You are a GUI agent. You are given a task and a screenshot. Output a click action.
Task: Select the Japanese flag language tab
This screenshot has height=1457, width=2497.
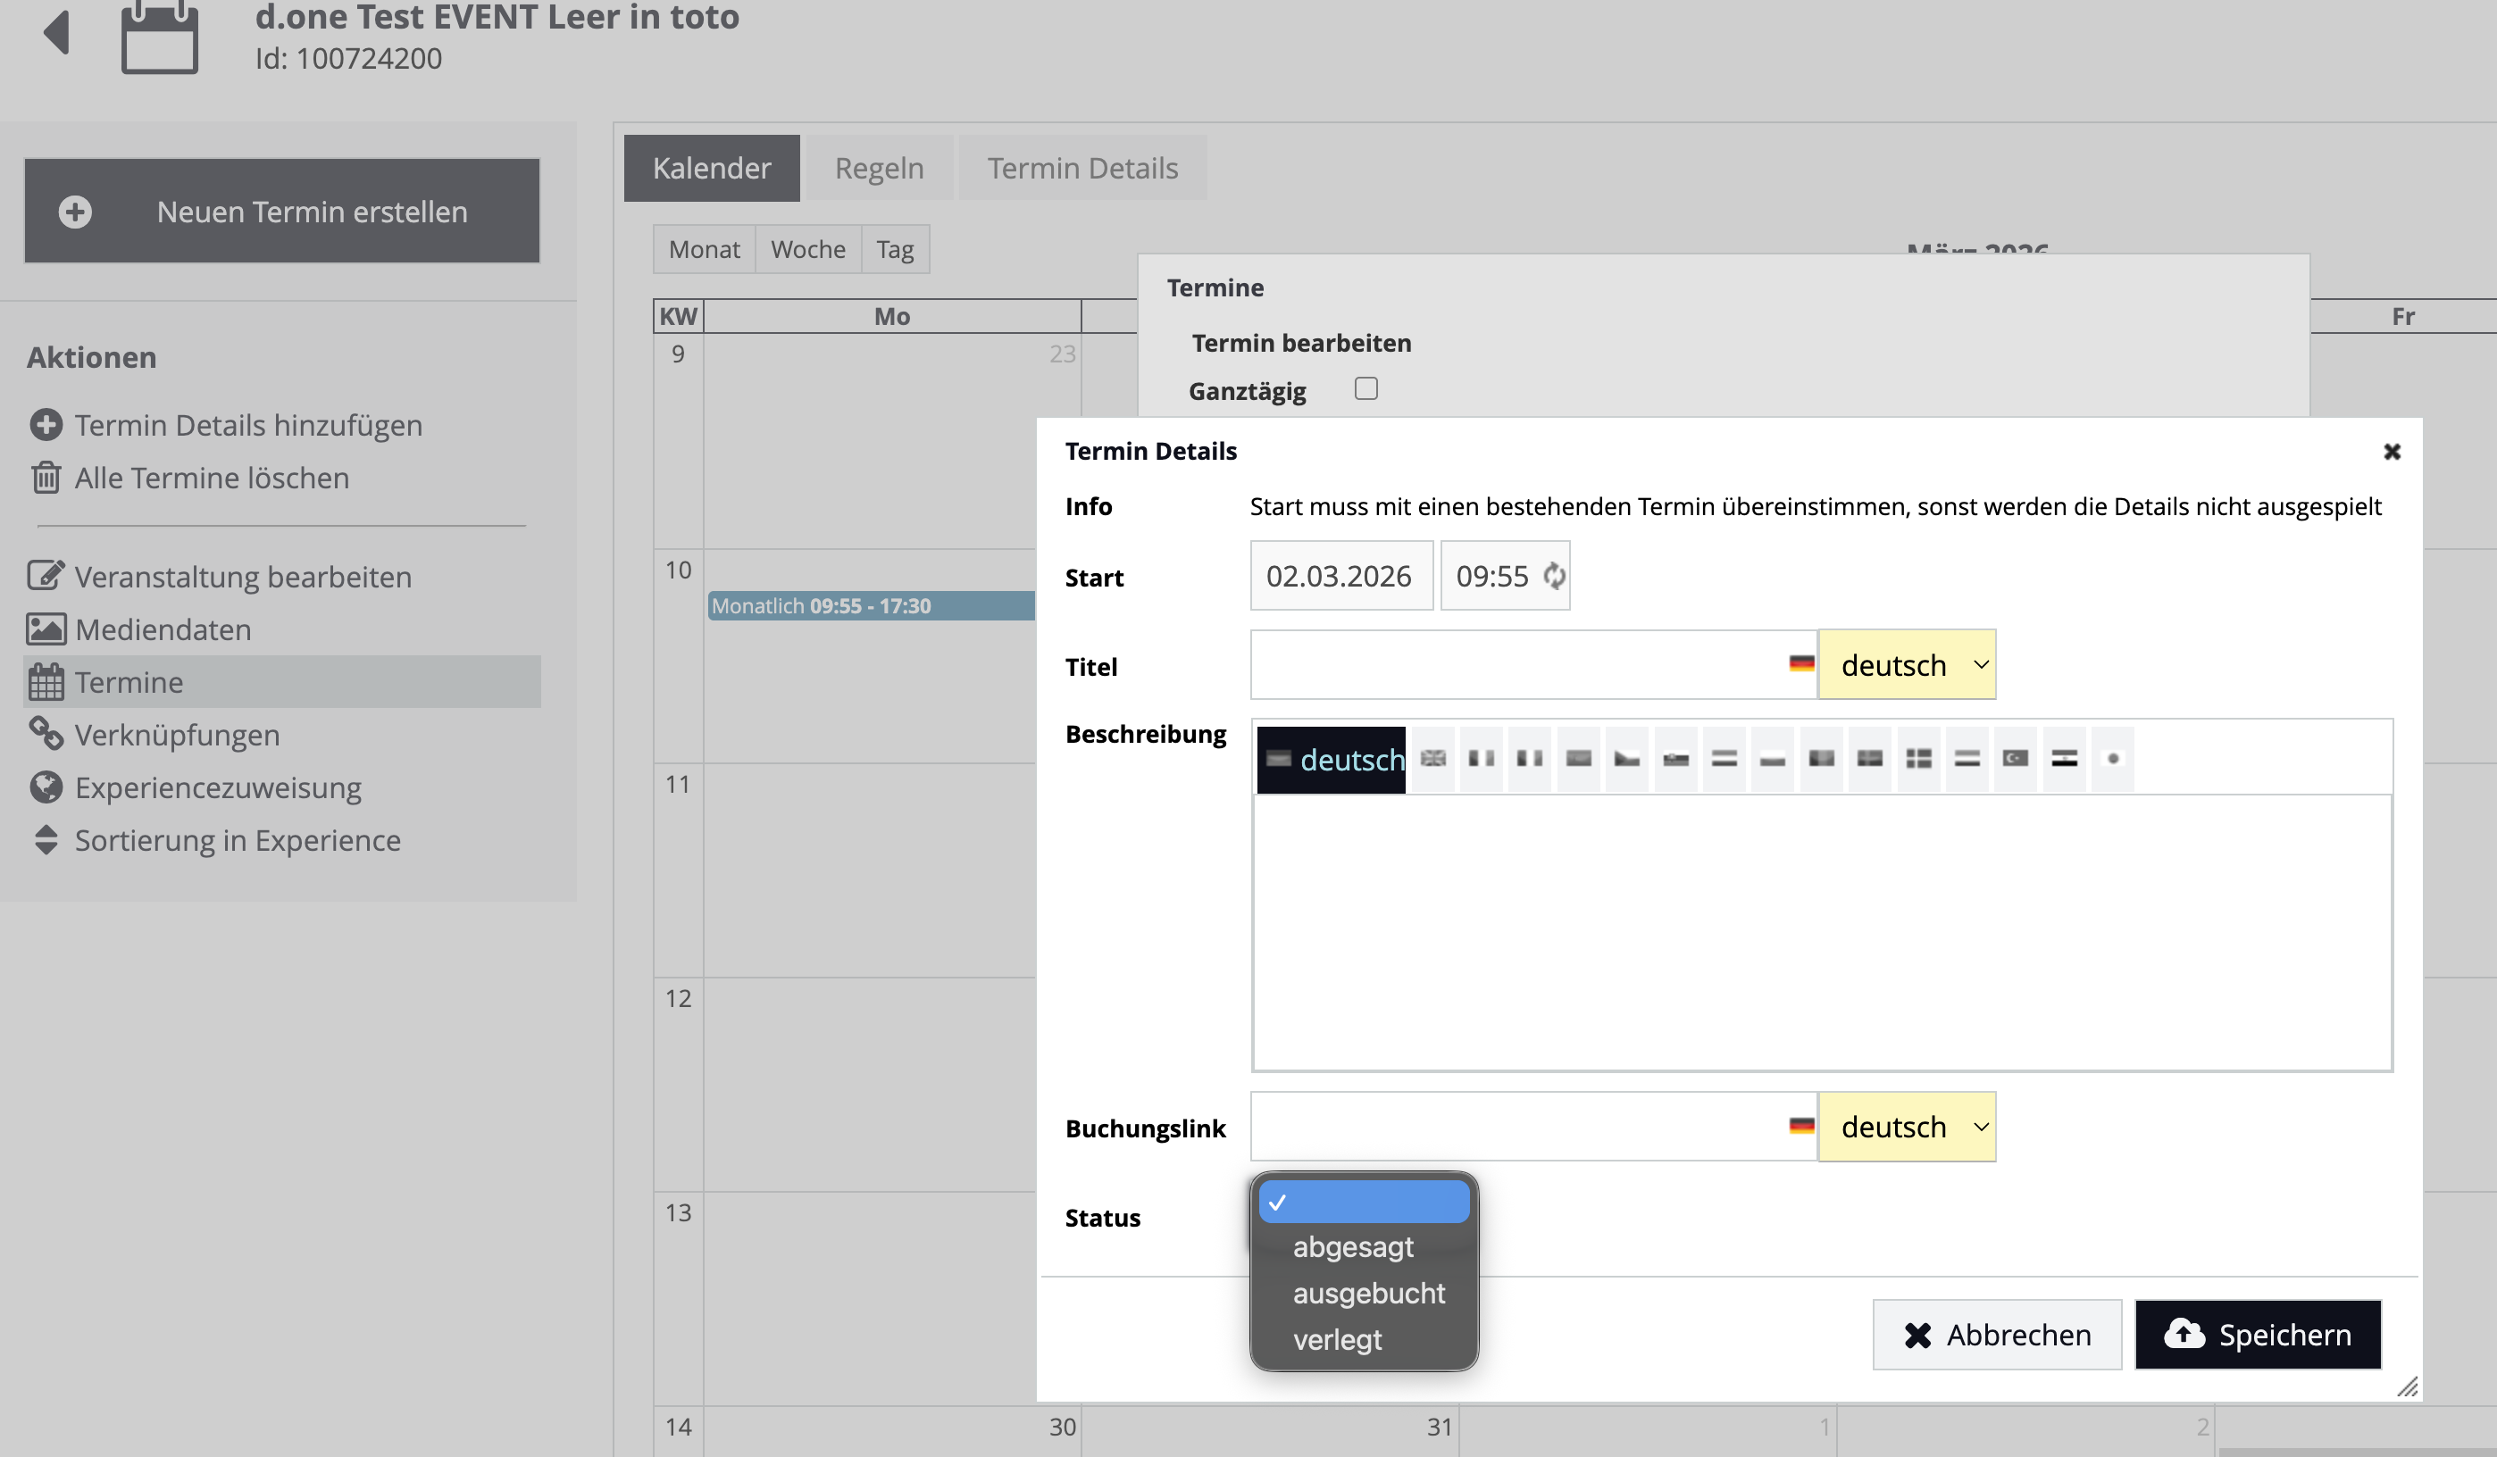point(2113,759)
